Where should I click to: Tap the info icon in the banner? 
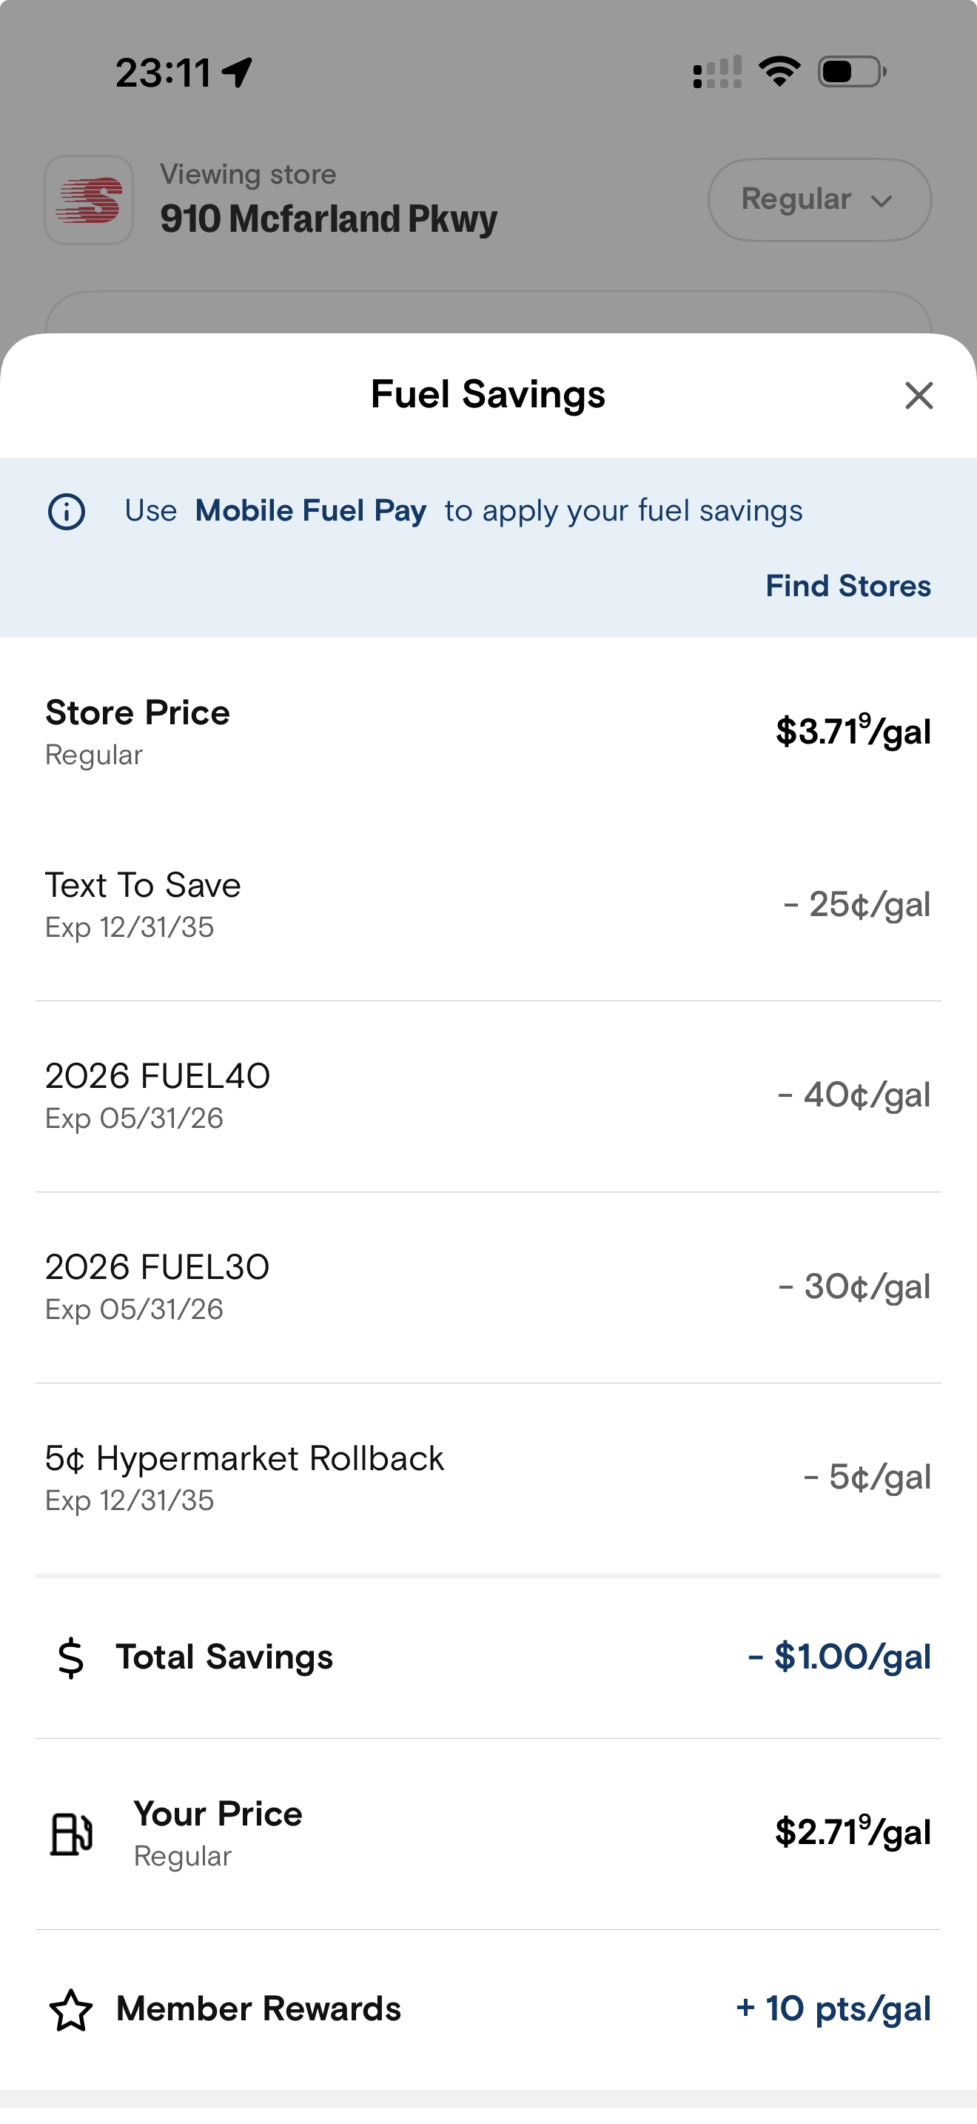click(x=67, y=511)
